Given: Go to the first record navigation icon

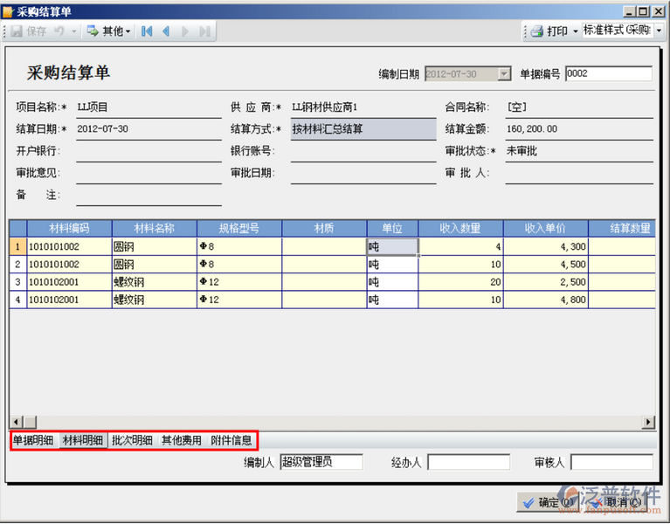Looking at the screenshot, I should point(147,31).
